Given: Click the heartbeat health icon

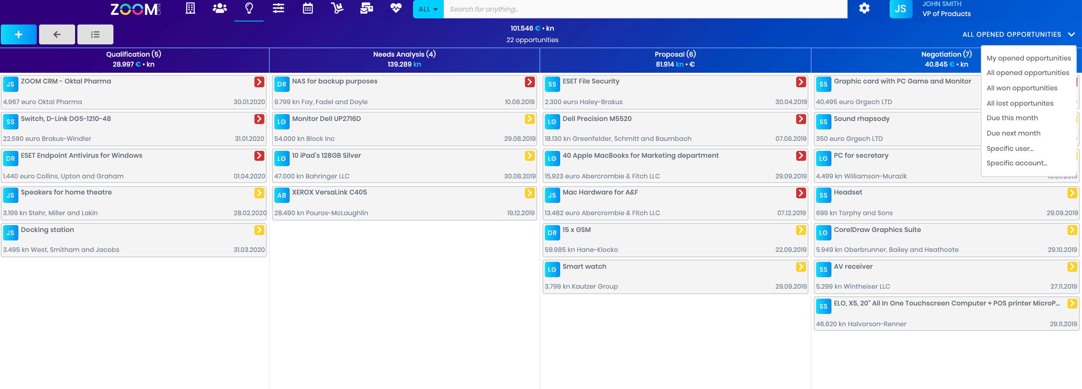Looking at the screenshot, I should pyautogui.click(x=395, y=8).
